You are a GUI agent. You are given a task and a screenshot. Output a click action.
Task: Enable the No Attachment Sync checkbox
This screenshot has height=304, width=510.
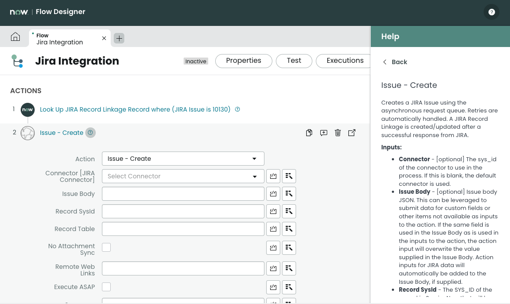point(106,247)
